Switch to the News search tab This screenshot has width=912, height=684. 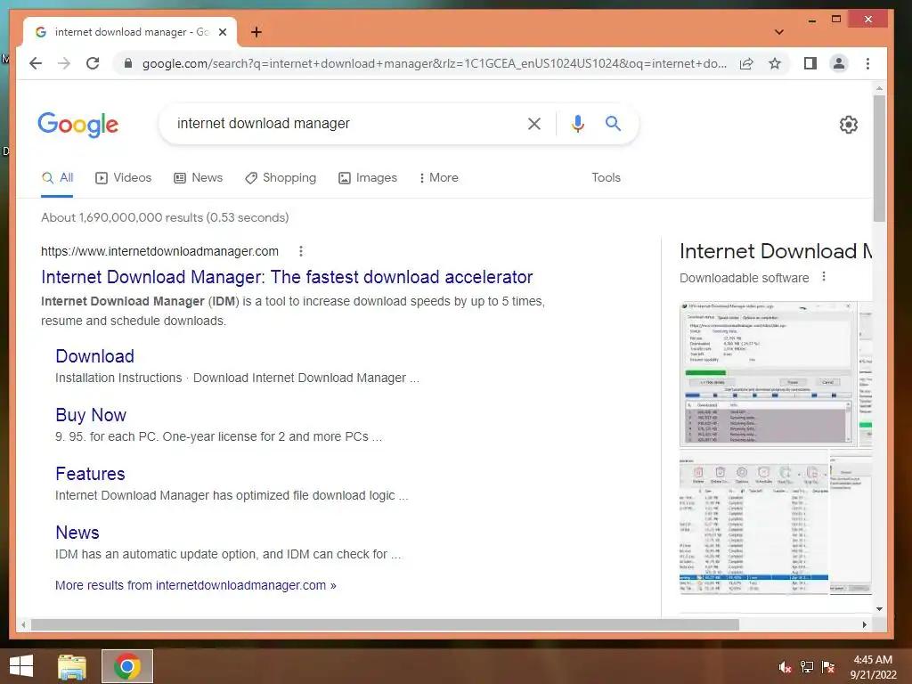point(199,178)
